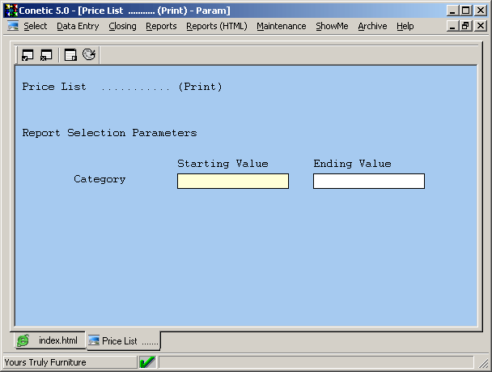Screen dimensions: 492x372
Task: Click the accept (checkmark window) toolbar icon
Action: coord(28,55)
